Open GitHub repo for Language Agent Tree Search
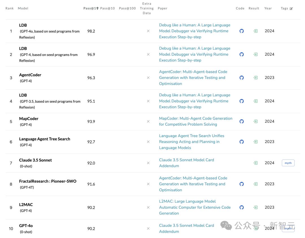Viewport: 305px width, 238px height. 241,142
